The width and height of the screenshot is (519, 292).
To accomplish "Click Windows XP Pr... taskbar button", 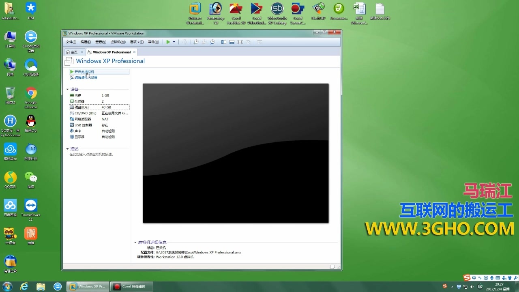I will (x=88, y=286).
